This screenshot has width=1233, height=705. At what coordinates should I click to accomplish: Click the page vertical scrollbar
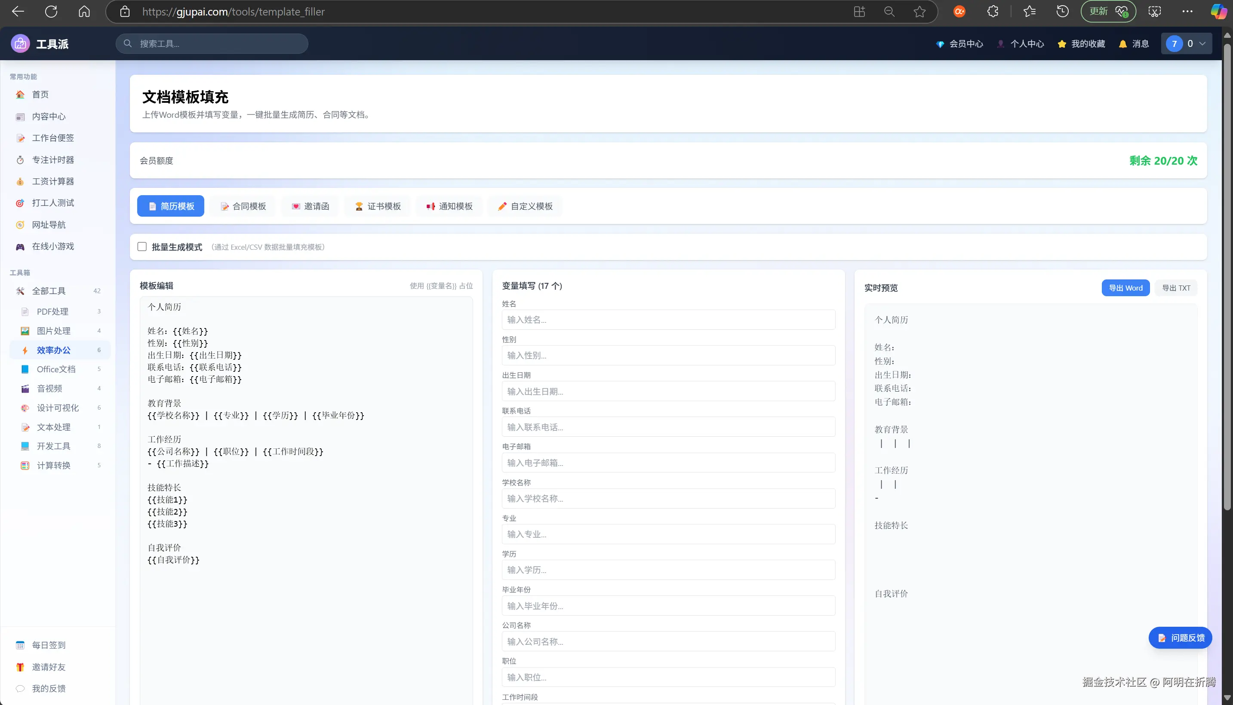pyautogui.click(x=1227, y=276)
